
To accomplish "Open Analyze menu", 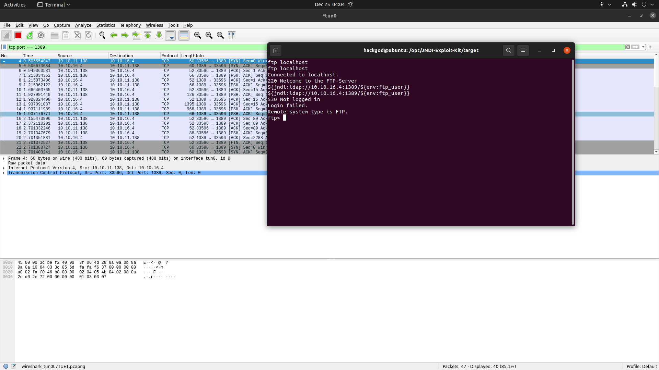I will tap(83, 25).
